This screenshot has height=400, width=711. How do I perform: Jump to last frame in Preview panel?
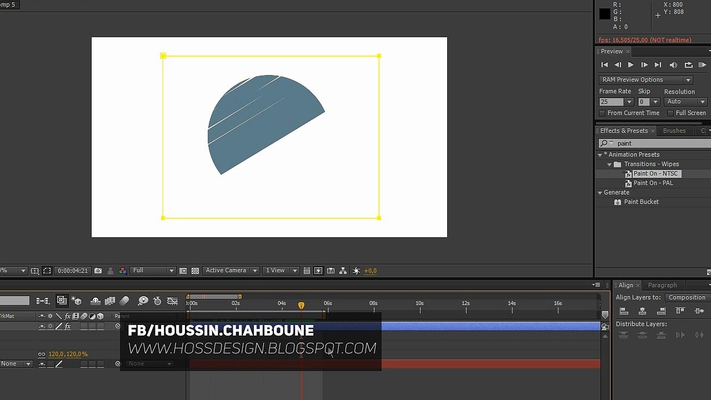point(658,65)
